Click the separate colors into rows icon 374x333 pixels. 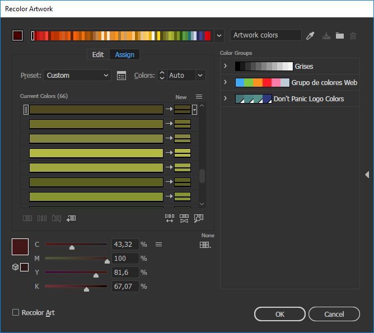[42, 218]
